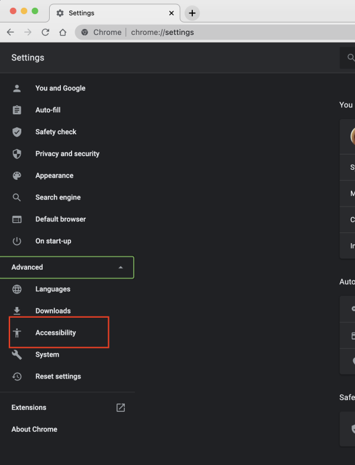Viewport: 355px width, 465px height.
Task: Open a new tab with plus button
Action: [192, 13]
